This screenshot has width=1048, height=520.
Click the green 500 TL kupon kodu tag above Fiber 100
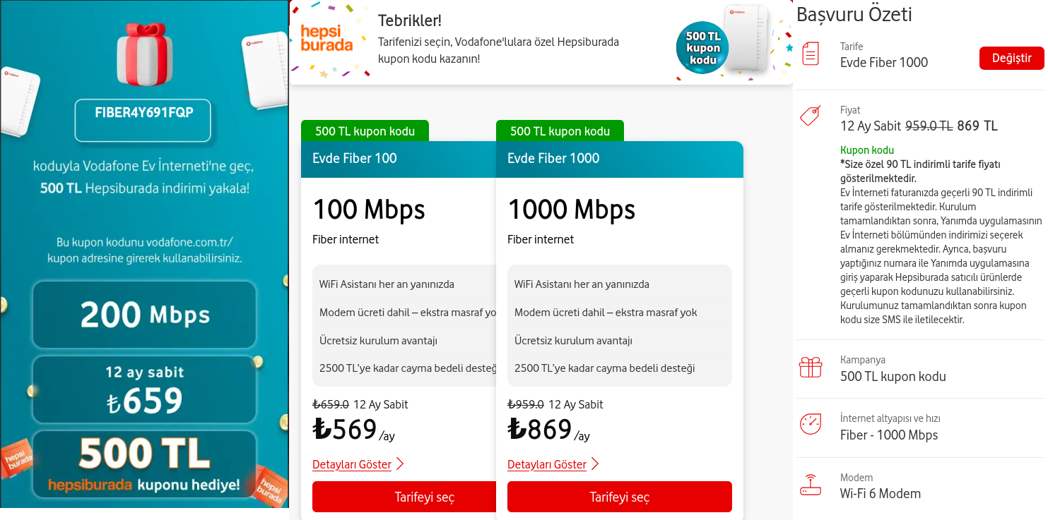point(365,131)
